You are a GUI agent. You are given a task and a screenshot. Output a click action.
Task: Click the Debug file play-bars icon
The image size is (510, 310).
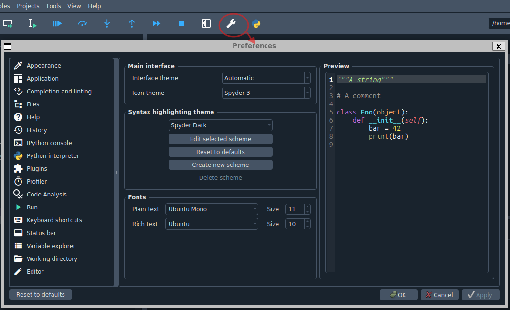tap(57, 23)
